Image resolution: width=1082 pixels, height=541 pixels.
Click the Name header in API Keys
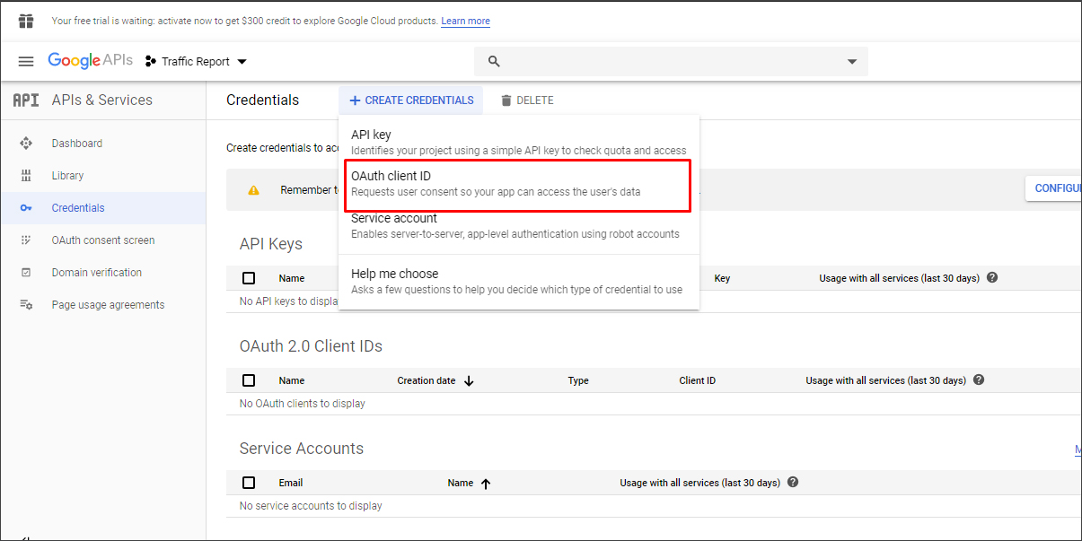point(292,278)
